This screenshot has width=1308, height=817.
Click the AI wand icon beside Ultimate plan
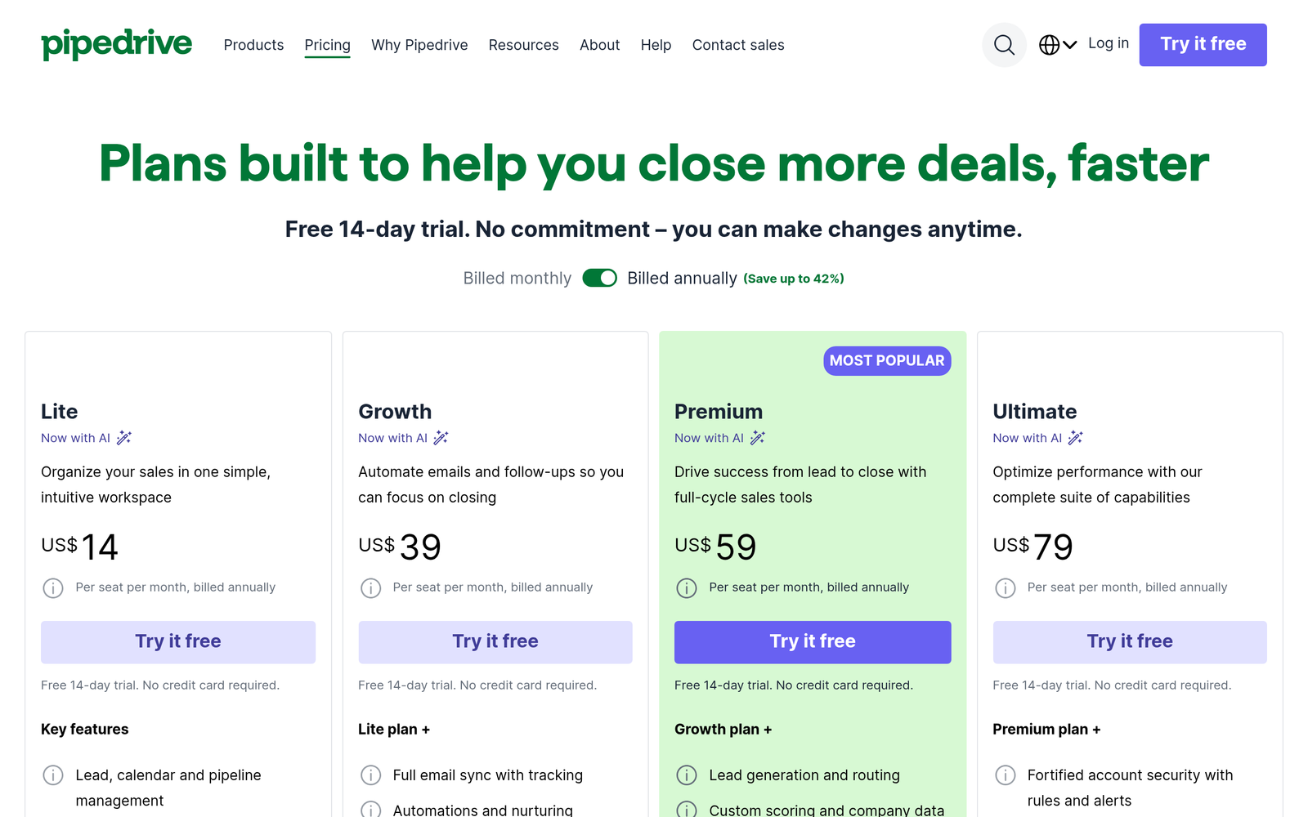point(1075,438)
